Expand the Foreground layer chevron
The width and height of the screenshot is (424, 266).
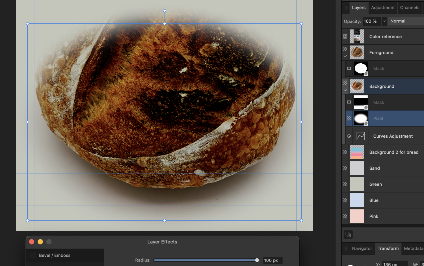coord(345,56)
